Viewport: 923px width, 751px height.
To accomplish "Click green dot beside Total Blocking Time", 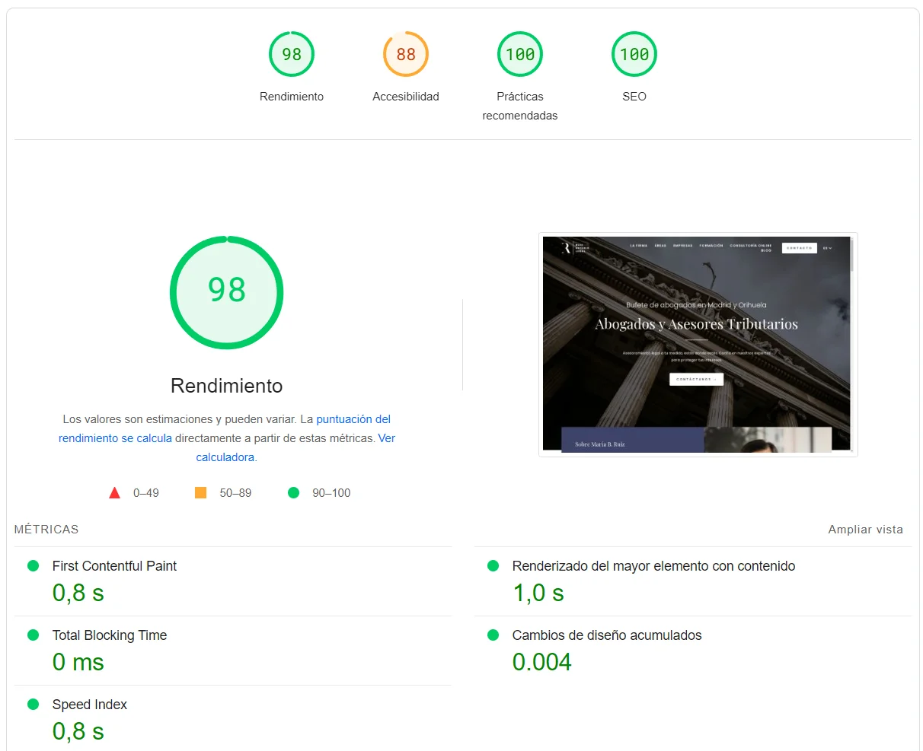I will coord(34,635).
